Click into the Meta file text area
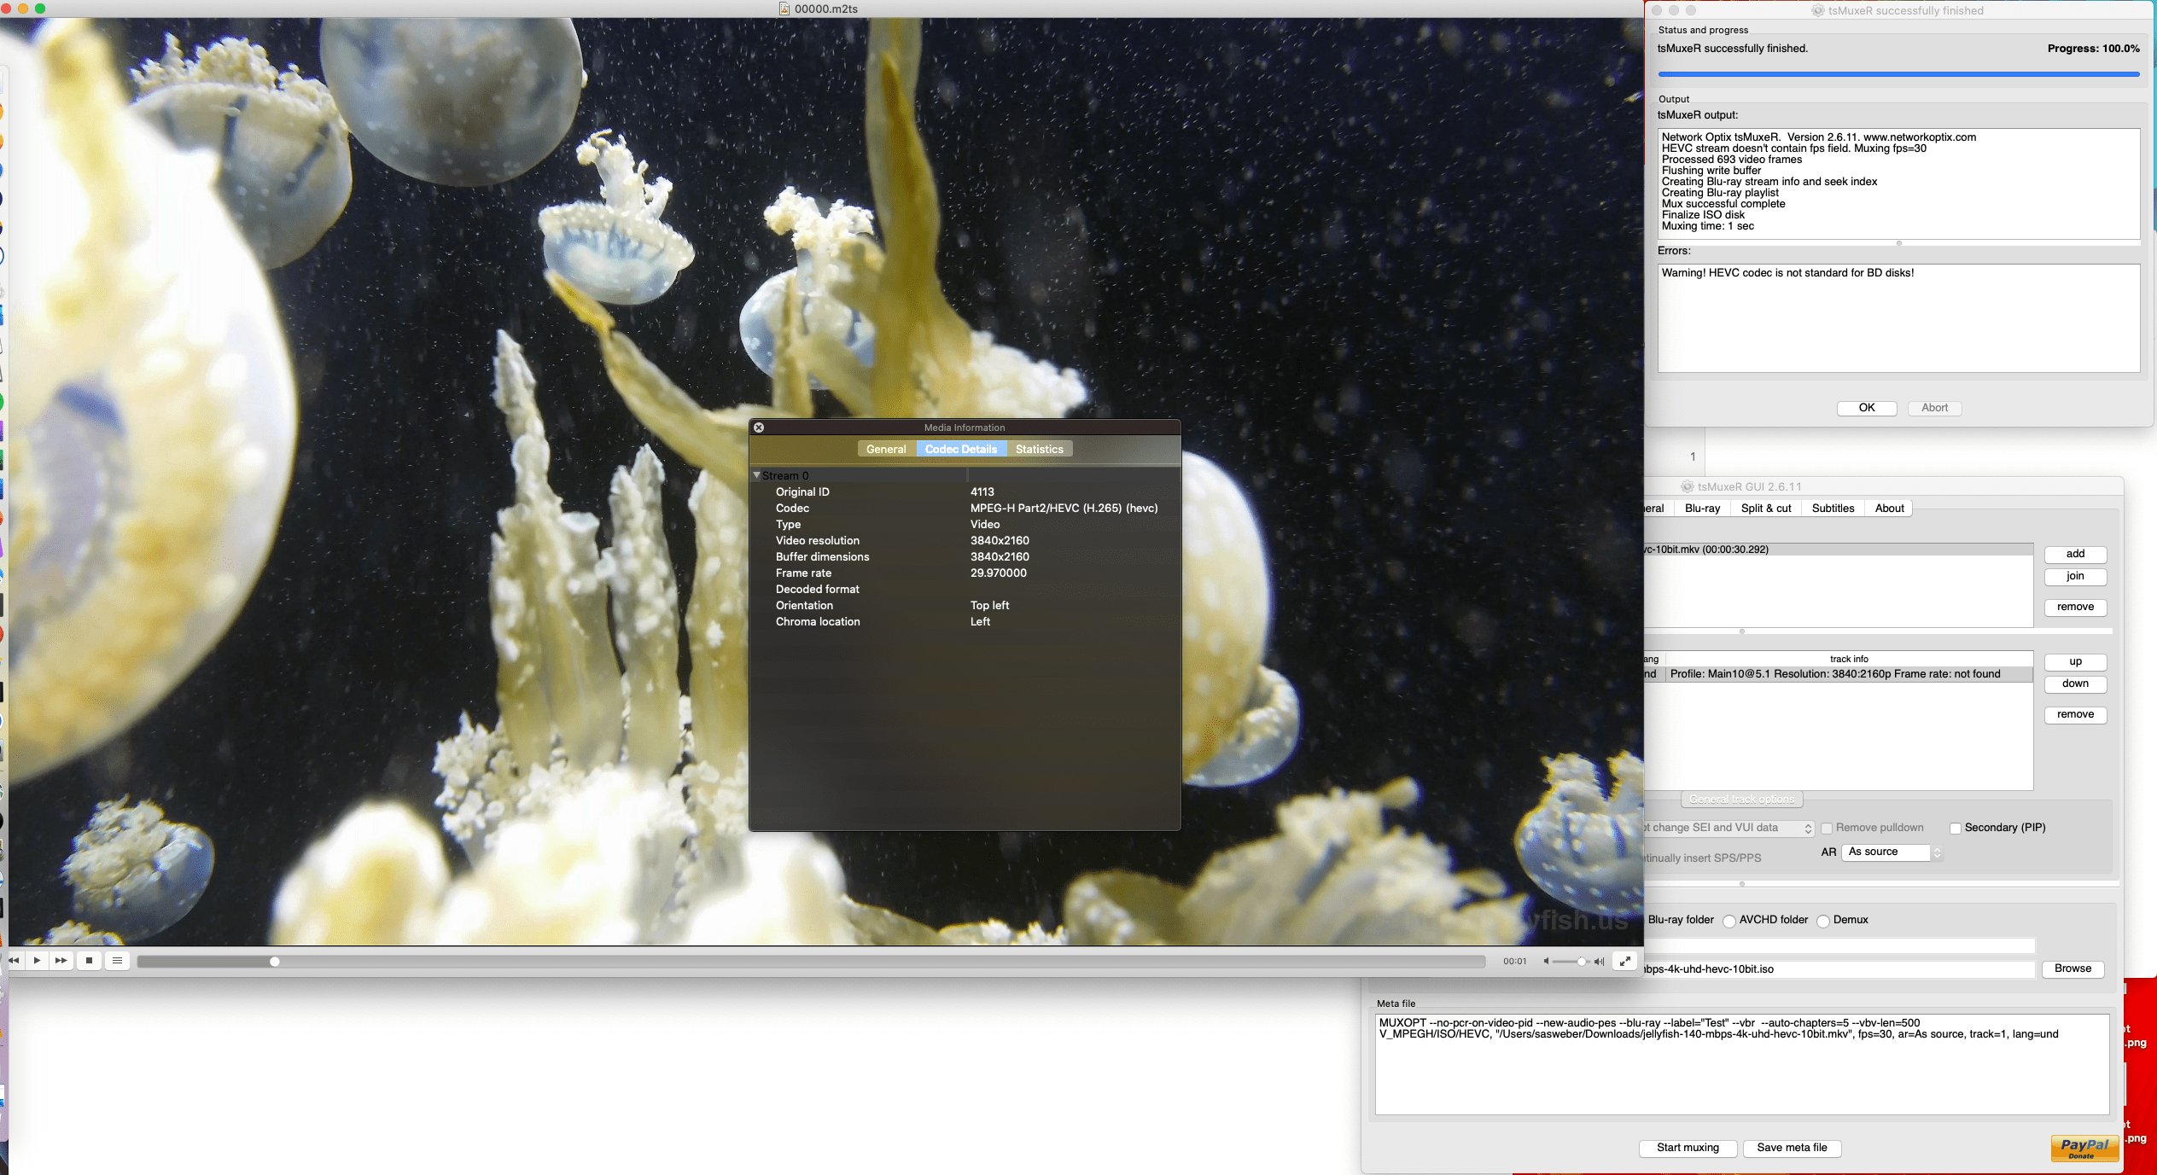The height and width of the screenshot is (1175, 2157). click(1741, 1064)
